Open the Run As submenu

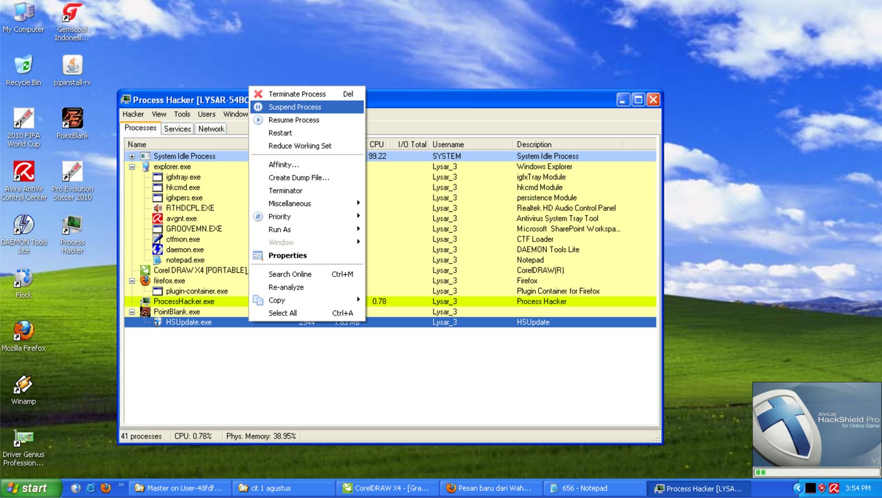pos(307,229)
